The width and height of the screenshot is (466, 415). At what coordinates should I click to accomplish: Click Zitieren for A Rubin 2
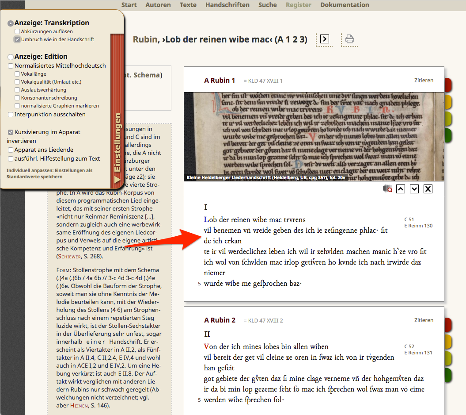tap(424, 320)
